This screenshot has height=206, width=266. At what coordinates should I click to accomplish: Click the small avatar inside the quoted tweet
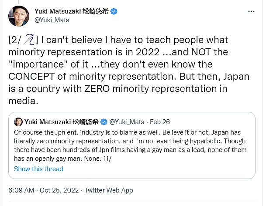pos(18,122)
